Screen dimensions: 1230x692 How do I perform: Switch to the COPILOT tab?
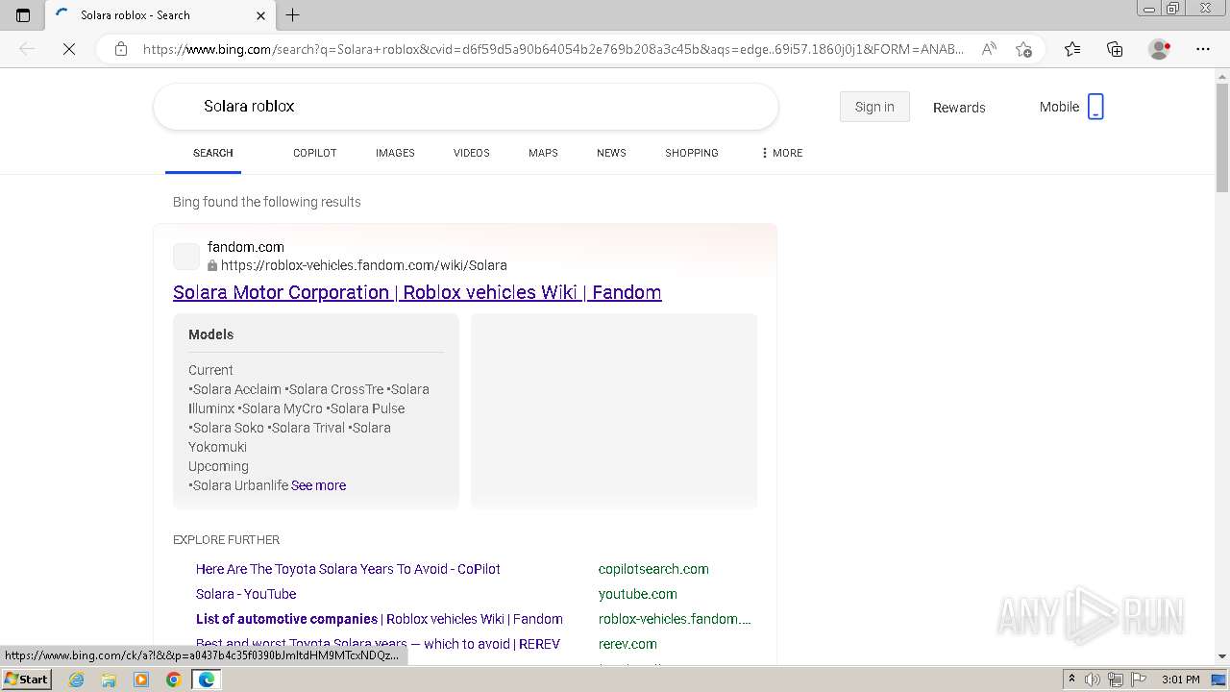tap(314, 153)
